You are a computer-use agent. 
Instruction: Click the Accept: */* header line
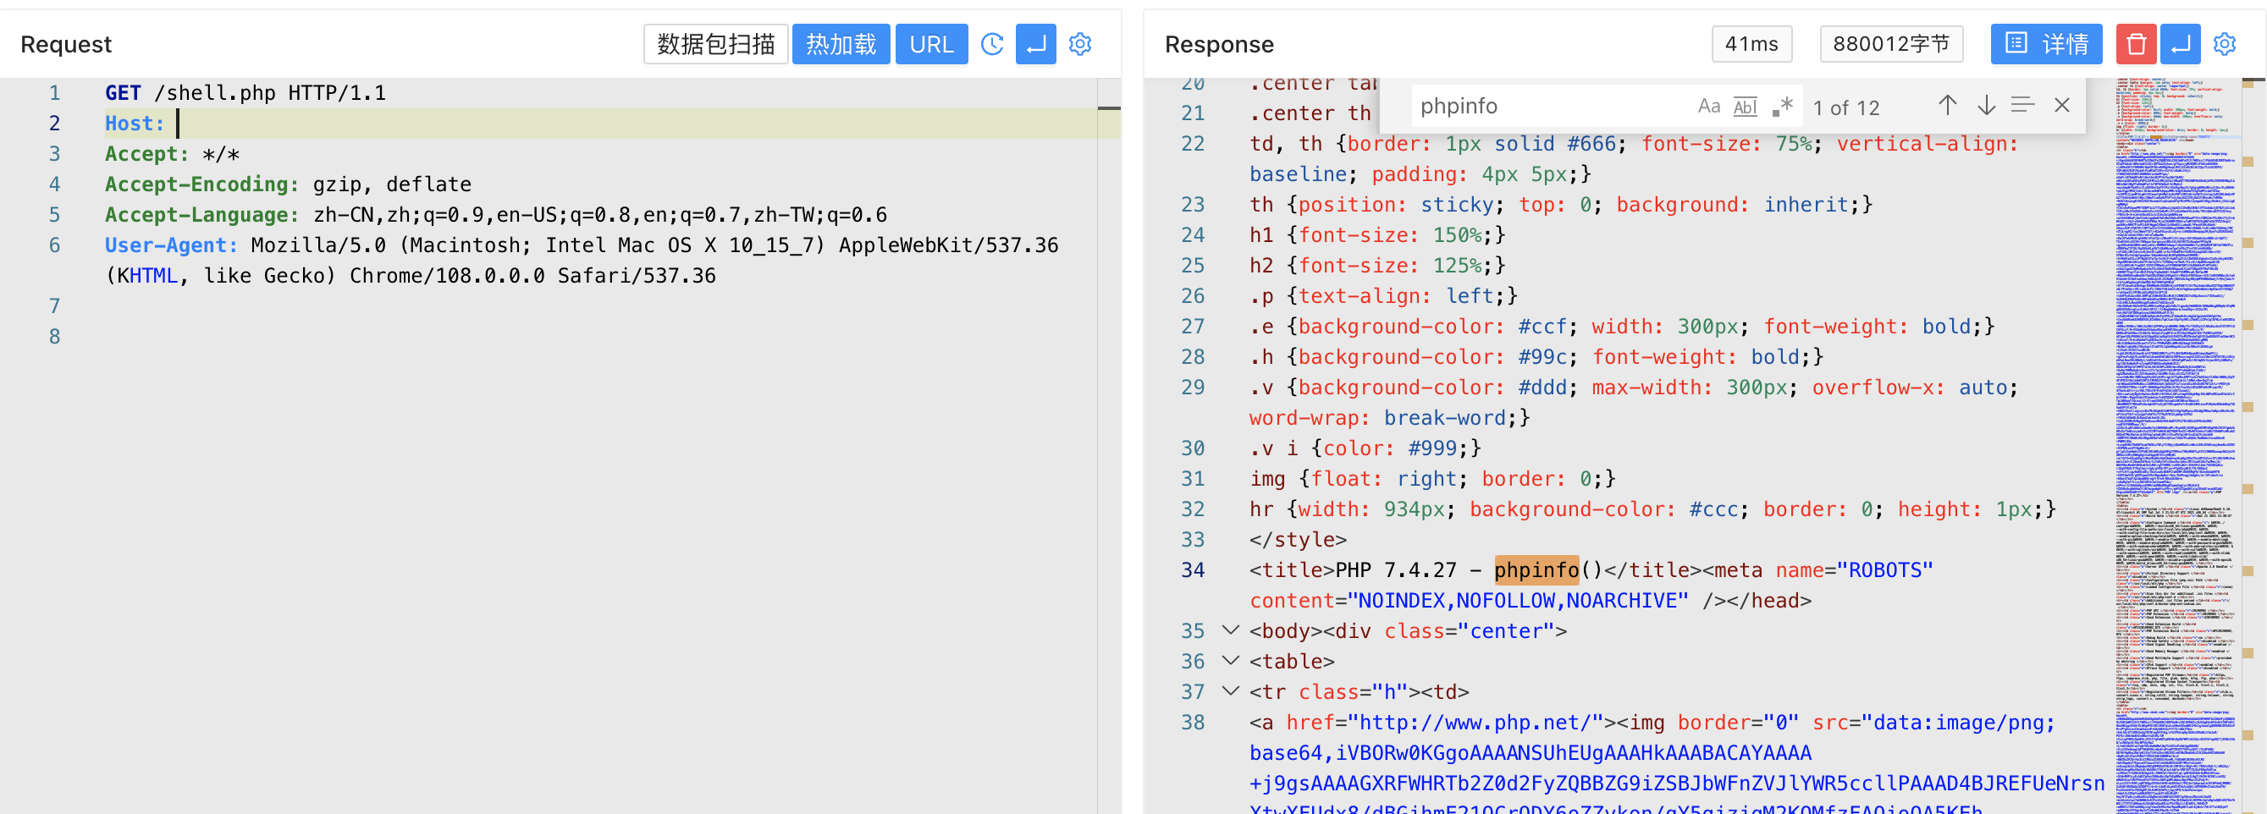coord(173,154)
